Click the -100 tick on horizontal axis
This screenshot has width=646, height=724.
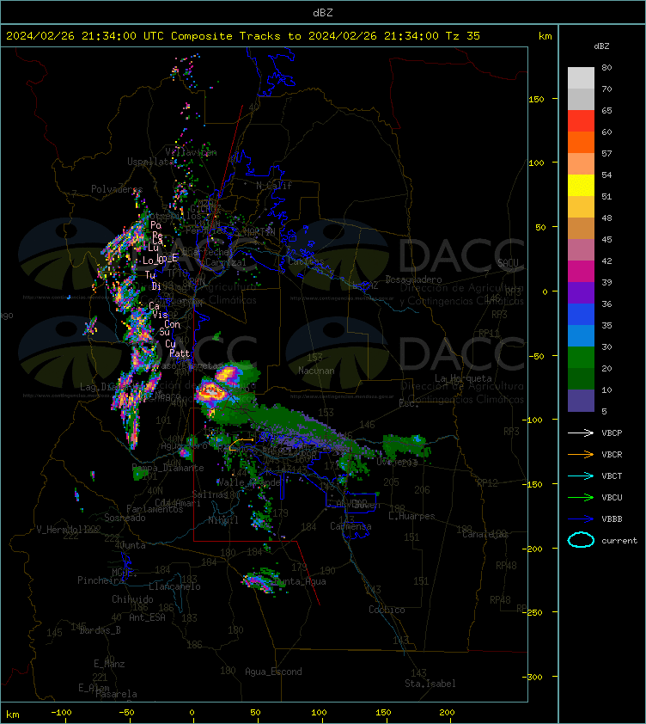(x=61, y=713)
